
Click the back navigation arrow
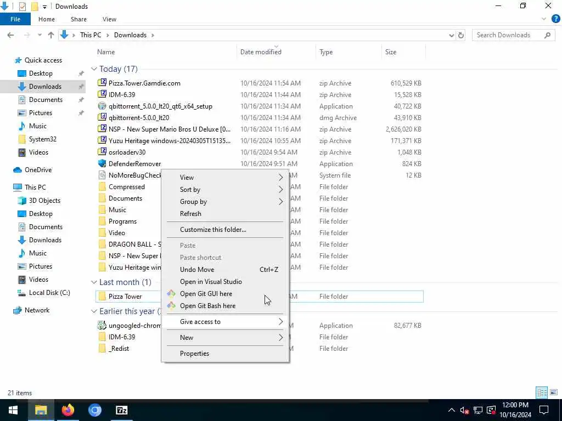click(x=11, y=35)
